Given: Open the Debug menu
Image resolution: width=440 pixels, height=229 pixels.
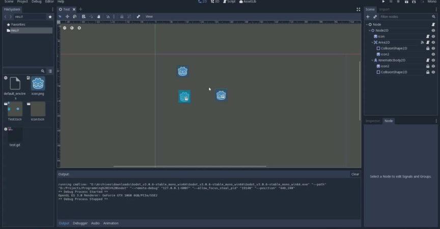Looking at the screenshot, I should [x=36, y=2].
